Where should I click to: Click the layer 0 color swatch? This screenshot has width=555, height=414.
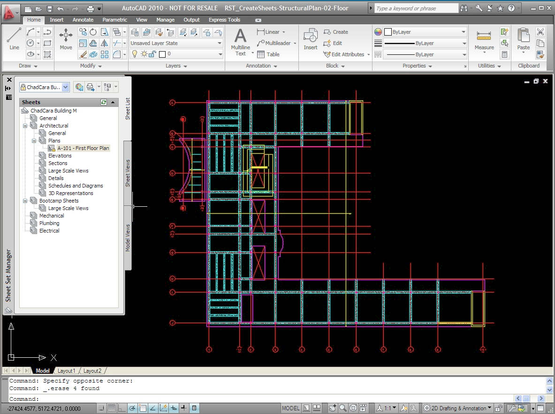pyautogui.click(x=162, y=54)
